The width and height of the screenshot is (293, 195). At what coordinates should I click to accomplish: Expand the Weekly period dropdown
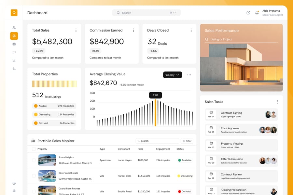pyautogui.click(x=172, y=75)
